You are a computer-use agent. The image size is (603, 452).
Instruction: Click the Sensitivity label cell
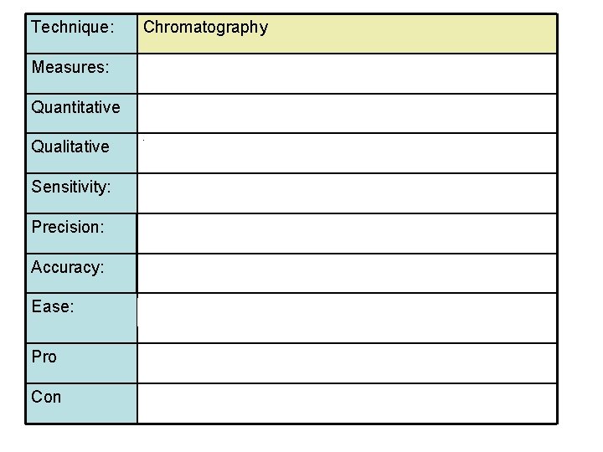(81, 193)
